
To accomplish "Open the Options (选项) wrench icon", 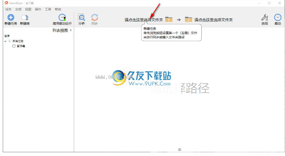I will click(265, 17).
